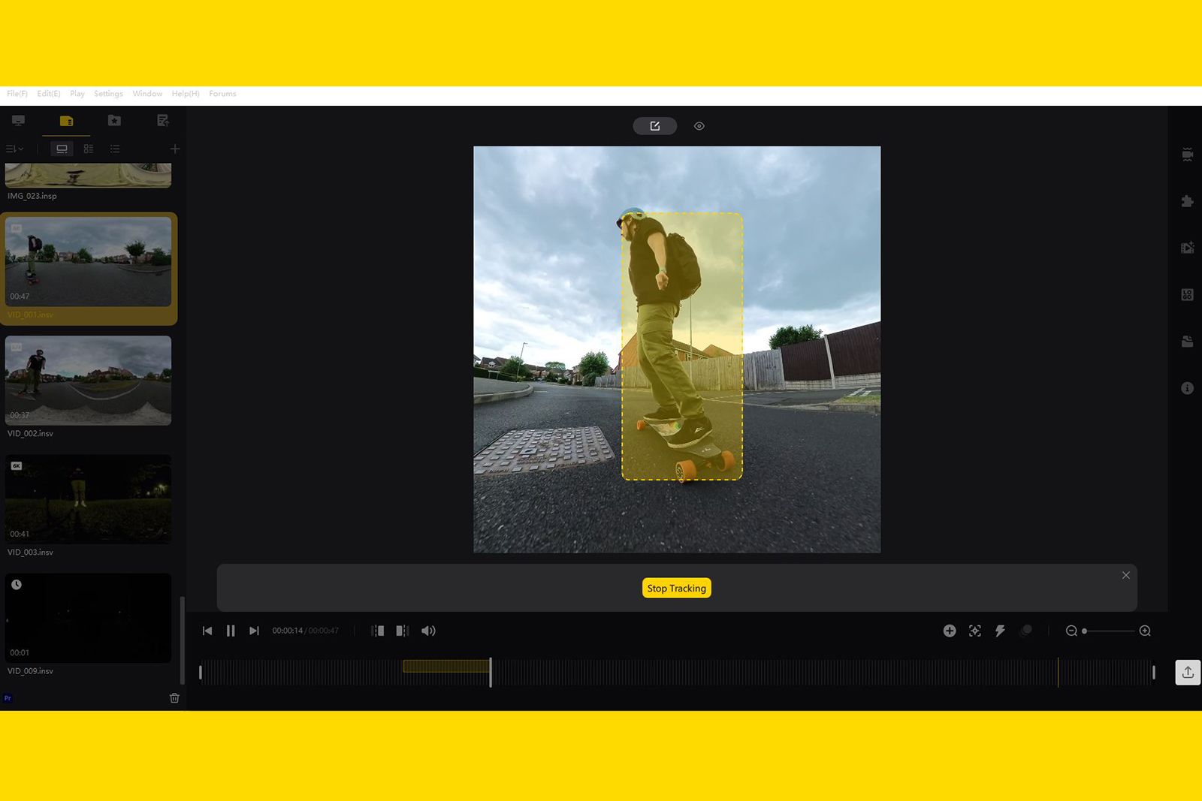
Task: Click the trim start marker icon
Action: pyautogui.click(x=378, y=631)
